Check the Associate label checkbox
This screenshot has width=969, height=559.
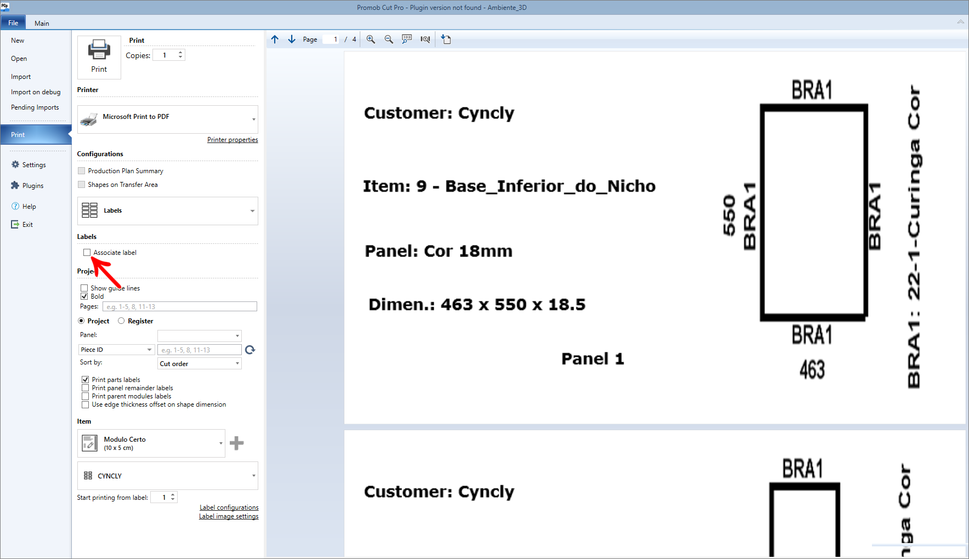tap(87, 253)
